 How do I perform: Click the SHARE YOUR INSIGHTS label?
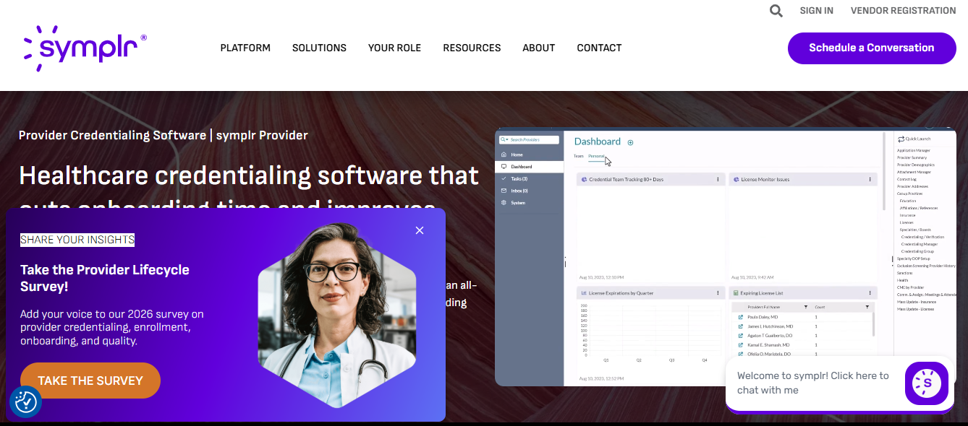coord(77,240)
